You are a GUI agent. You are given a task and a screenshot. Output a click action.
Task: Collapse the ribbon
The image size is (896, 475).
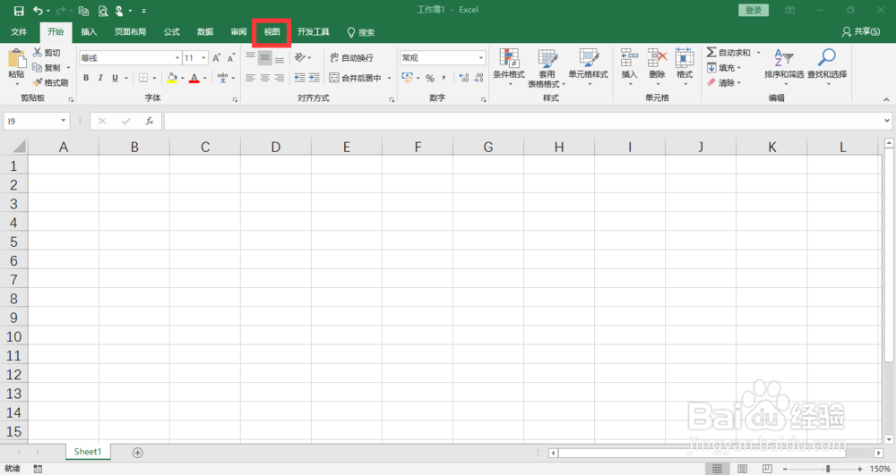pyautogui.click(x=886, y=99)
